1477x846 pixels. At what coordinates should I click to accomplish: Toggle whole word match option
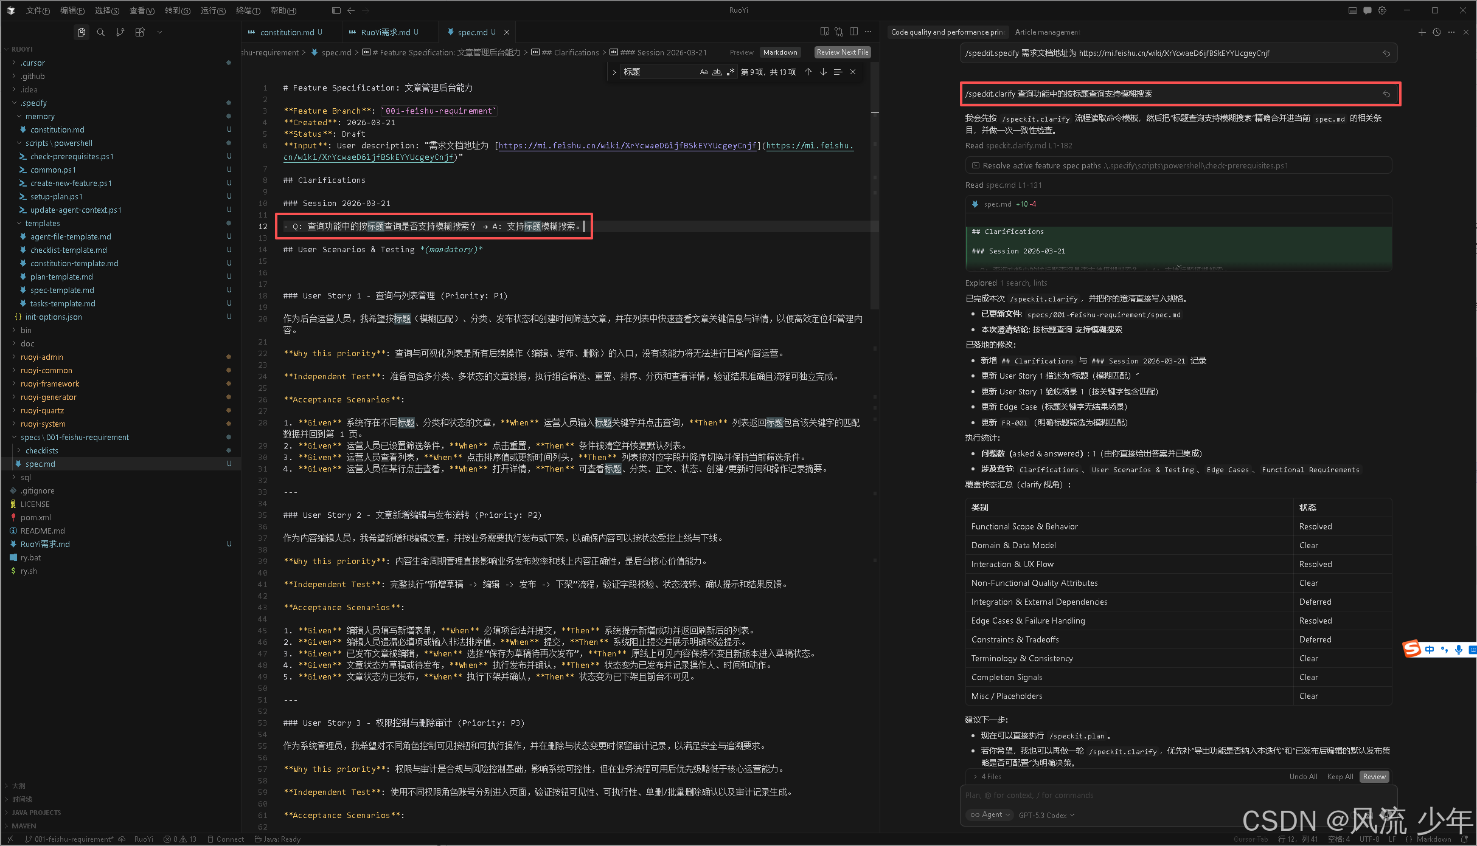pyautogui.click(x=717, y=72)
